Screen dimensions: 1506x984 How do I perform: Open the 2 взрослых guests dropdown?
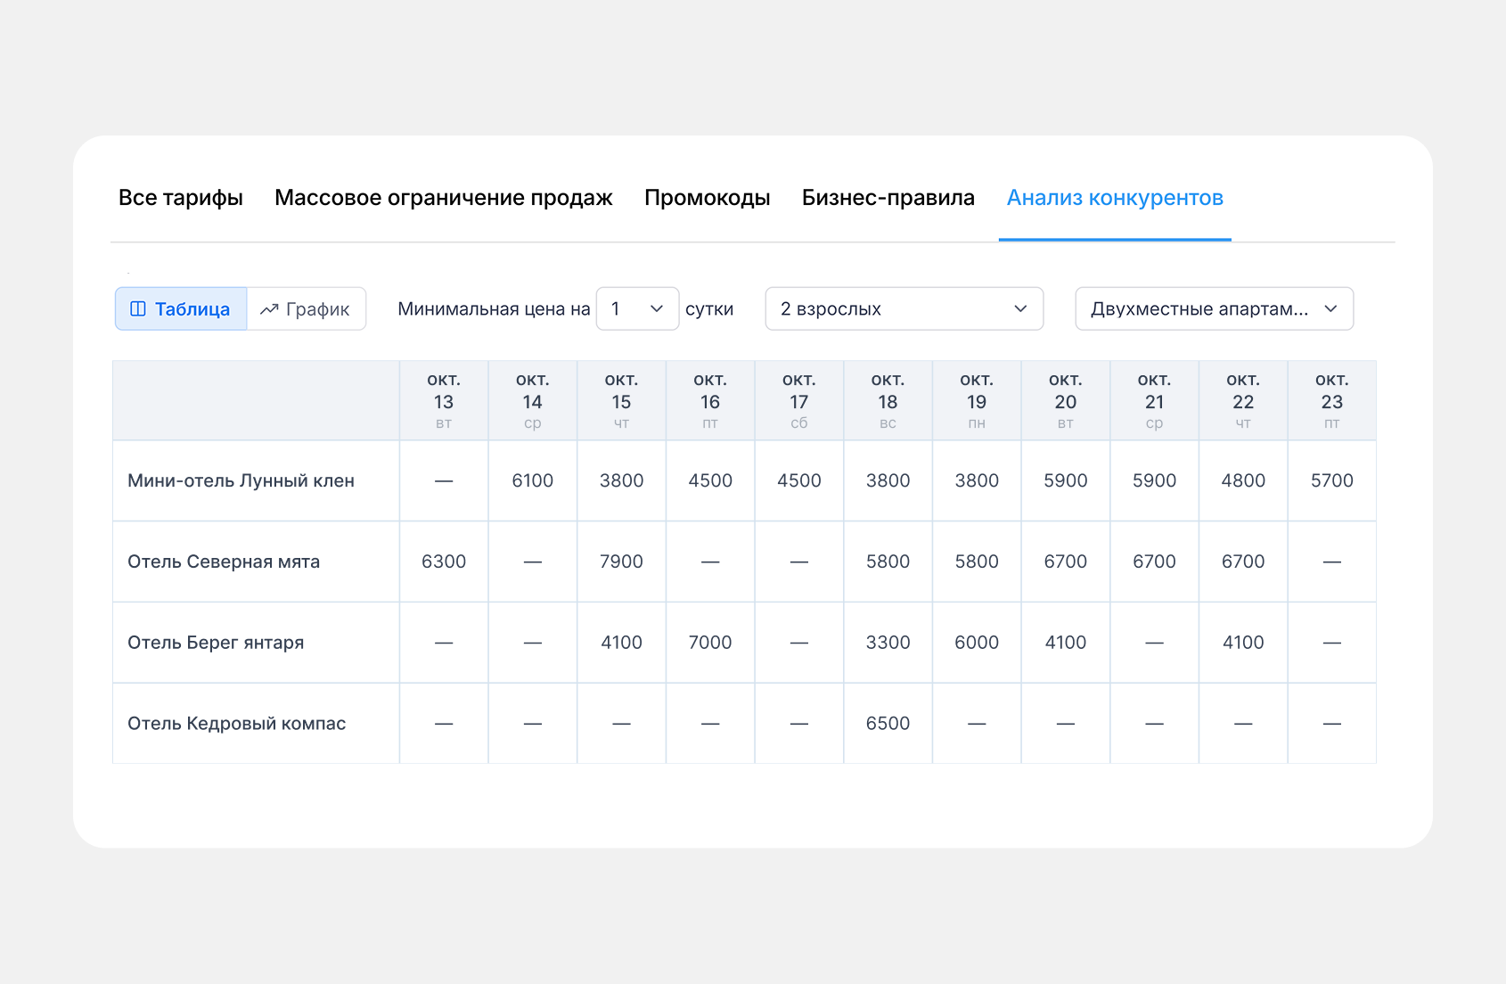[904, 309]
